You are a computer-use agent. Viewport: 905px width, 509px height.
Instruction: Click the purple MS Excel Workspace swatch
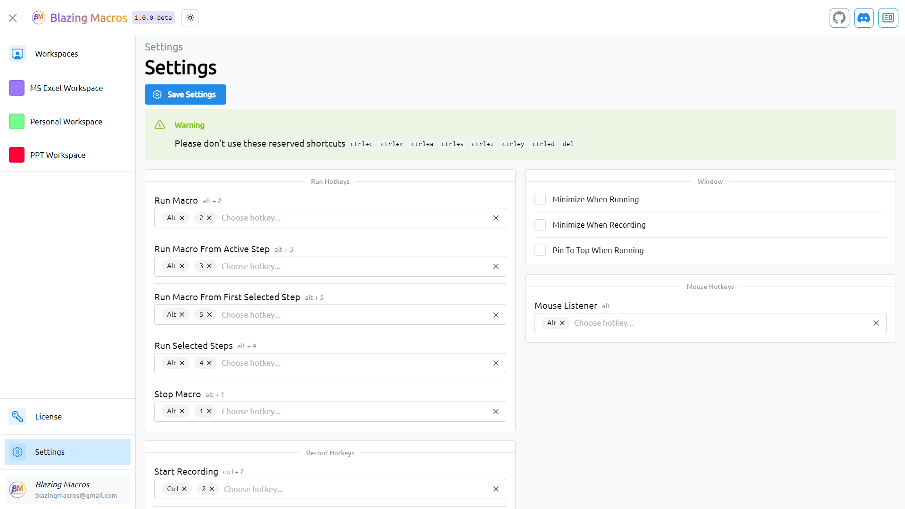16,88
